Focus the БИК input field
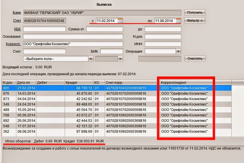Viewport: 244px width, 163px height. click(112, 51)
